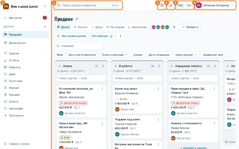Screen dimensions: 239x149
Task: Open board three-dot menu beside Как обычно
Action: 120,36
